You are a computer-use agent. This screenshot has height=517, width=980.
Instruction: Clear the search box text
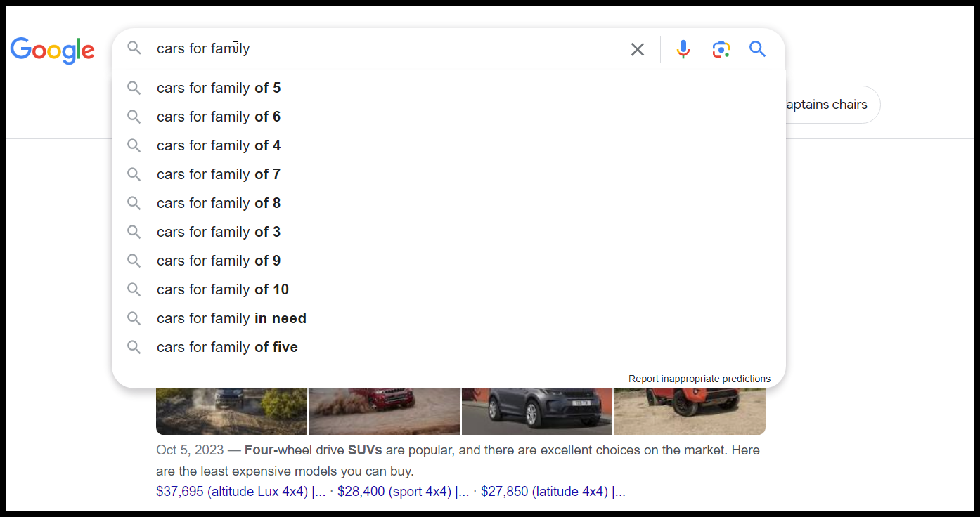coord(637,49)
